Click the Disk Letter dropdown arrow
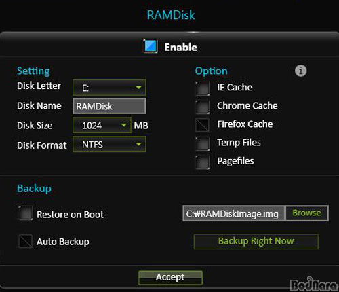 [x=138, y=88]
